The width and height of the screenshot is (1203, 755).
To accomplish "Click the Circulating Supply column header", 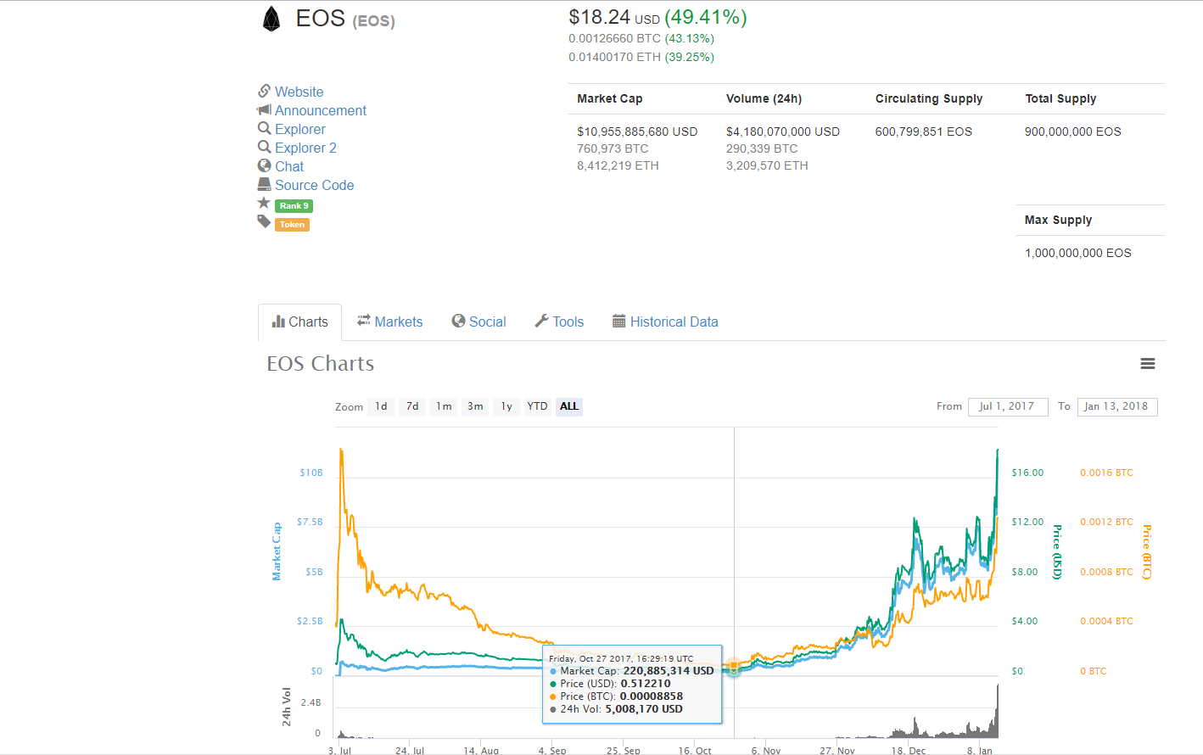I will pyautogui.click(x=929, y=98).
